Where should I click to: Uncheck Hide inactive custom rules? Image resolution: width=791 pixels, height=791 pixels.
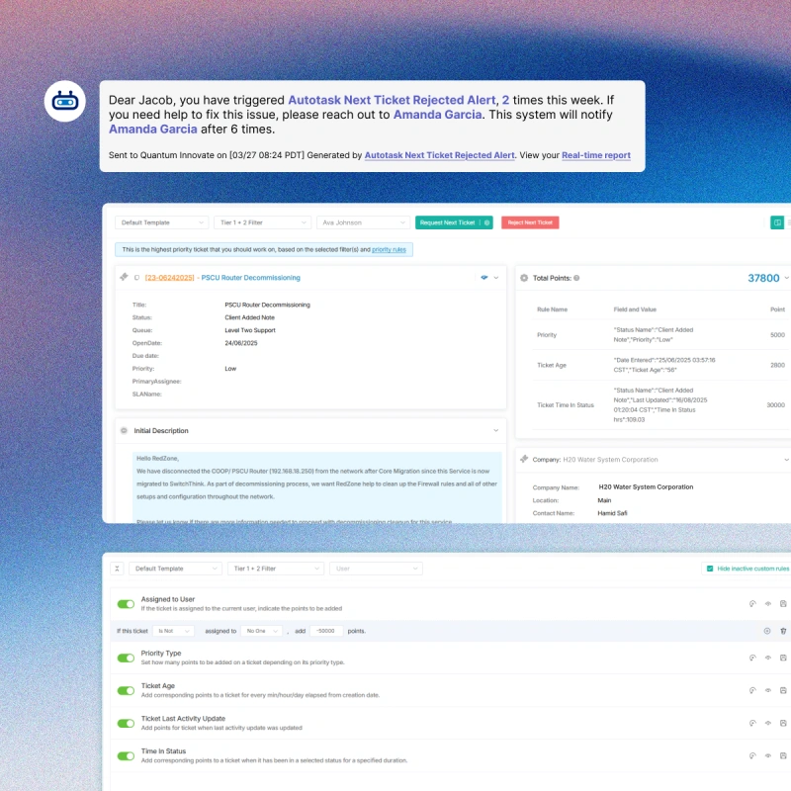tap(709, 569)
